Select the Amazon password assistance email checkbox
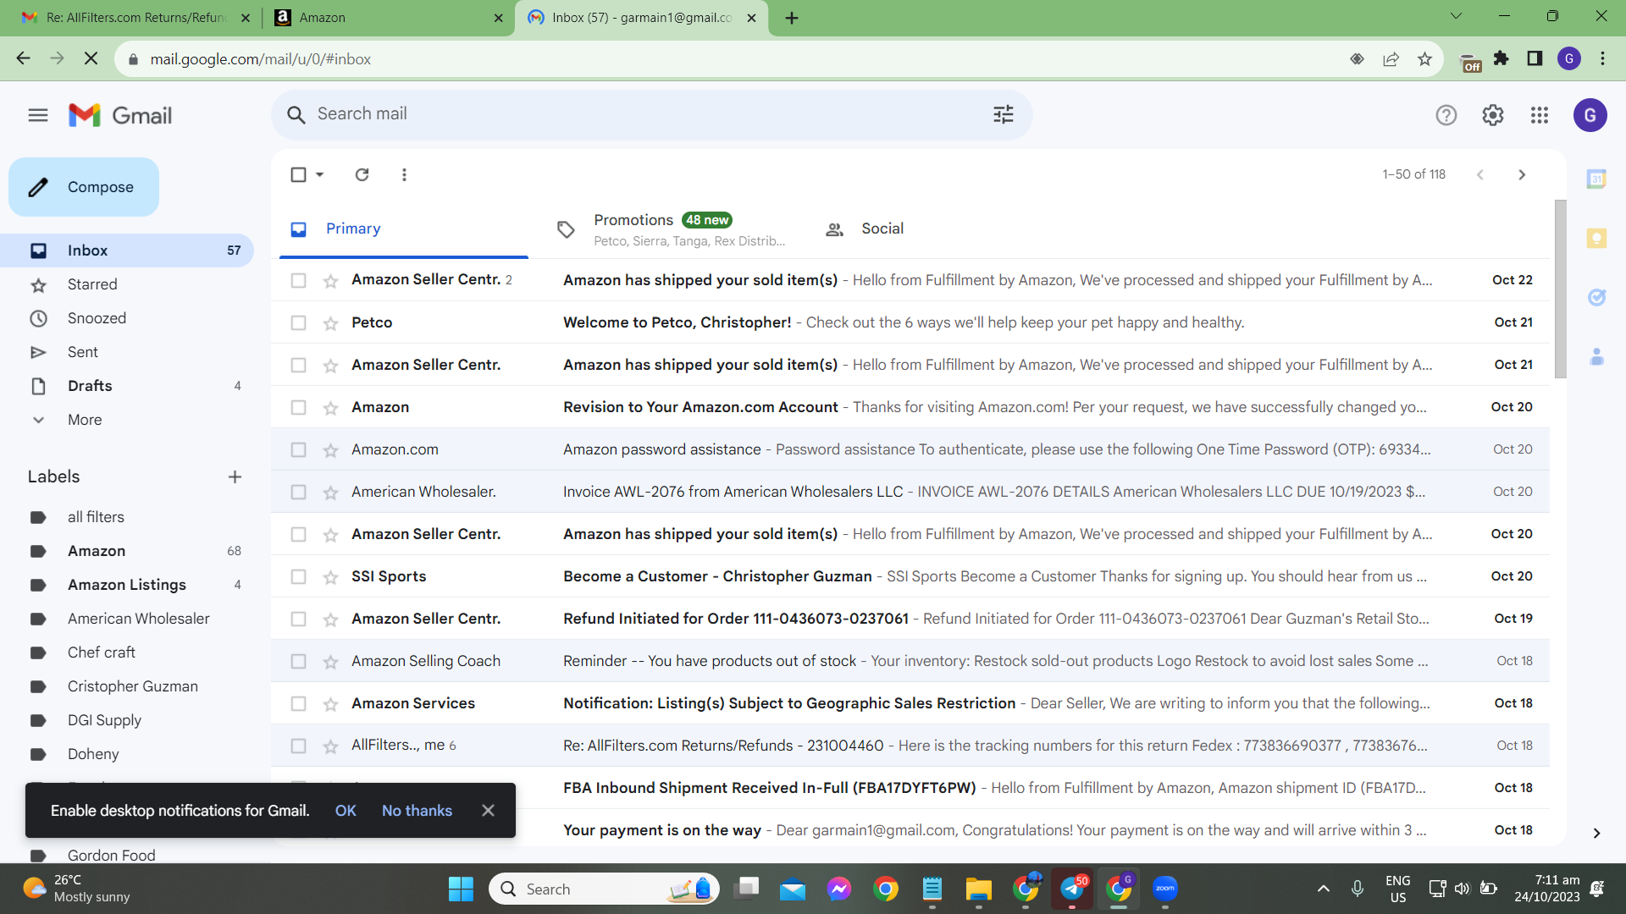1626x914 pixels. pos(298,449)
